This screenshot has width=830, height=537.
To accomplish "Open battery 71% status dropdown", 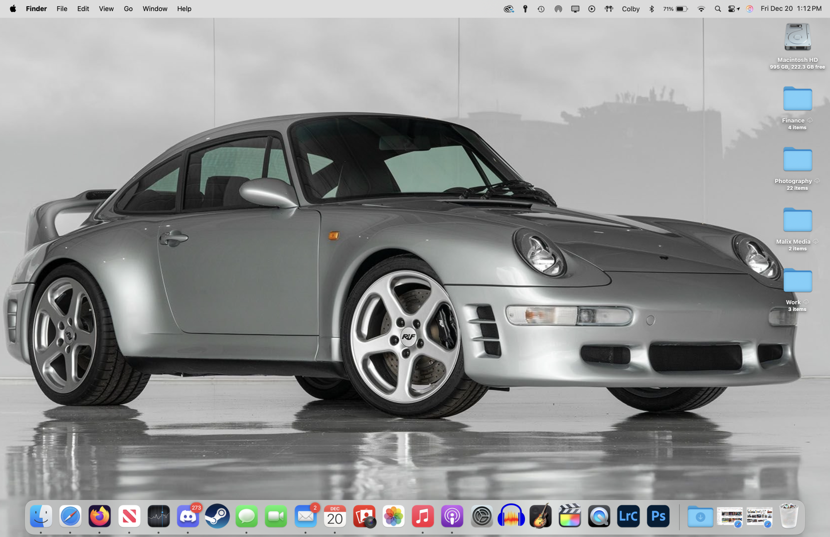I will (676, 9).
